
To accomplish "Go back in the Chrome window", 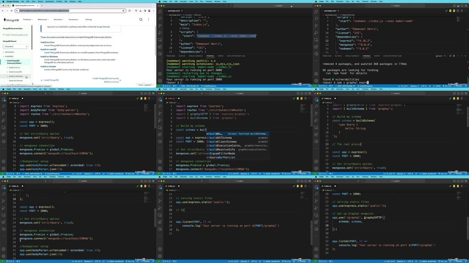I will [3, 11].
